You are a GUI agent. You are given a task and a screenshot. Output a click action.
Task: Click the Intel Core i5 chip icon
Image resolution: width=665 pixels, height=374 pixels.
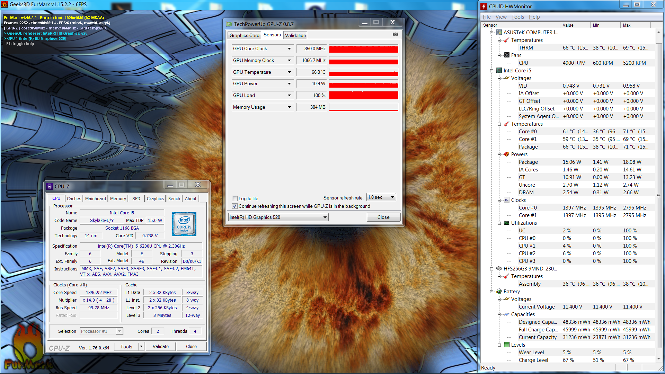(499, 71)
